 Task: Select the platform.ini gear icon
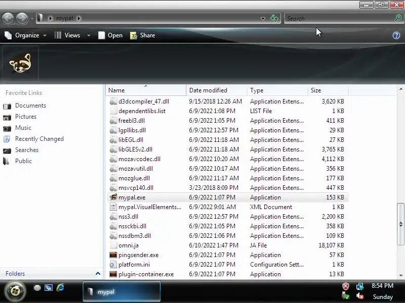113,264
